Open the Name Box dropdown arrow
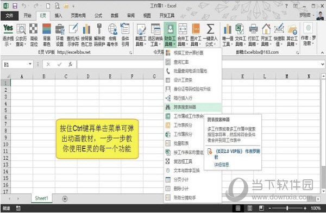The height and width of the screenshot is (213, 326). coord(30,64)
